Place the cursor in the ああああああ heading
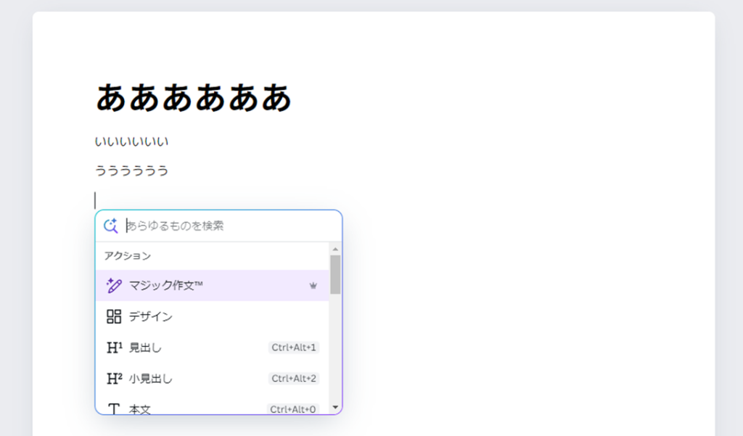 [x=193, y=97]
